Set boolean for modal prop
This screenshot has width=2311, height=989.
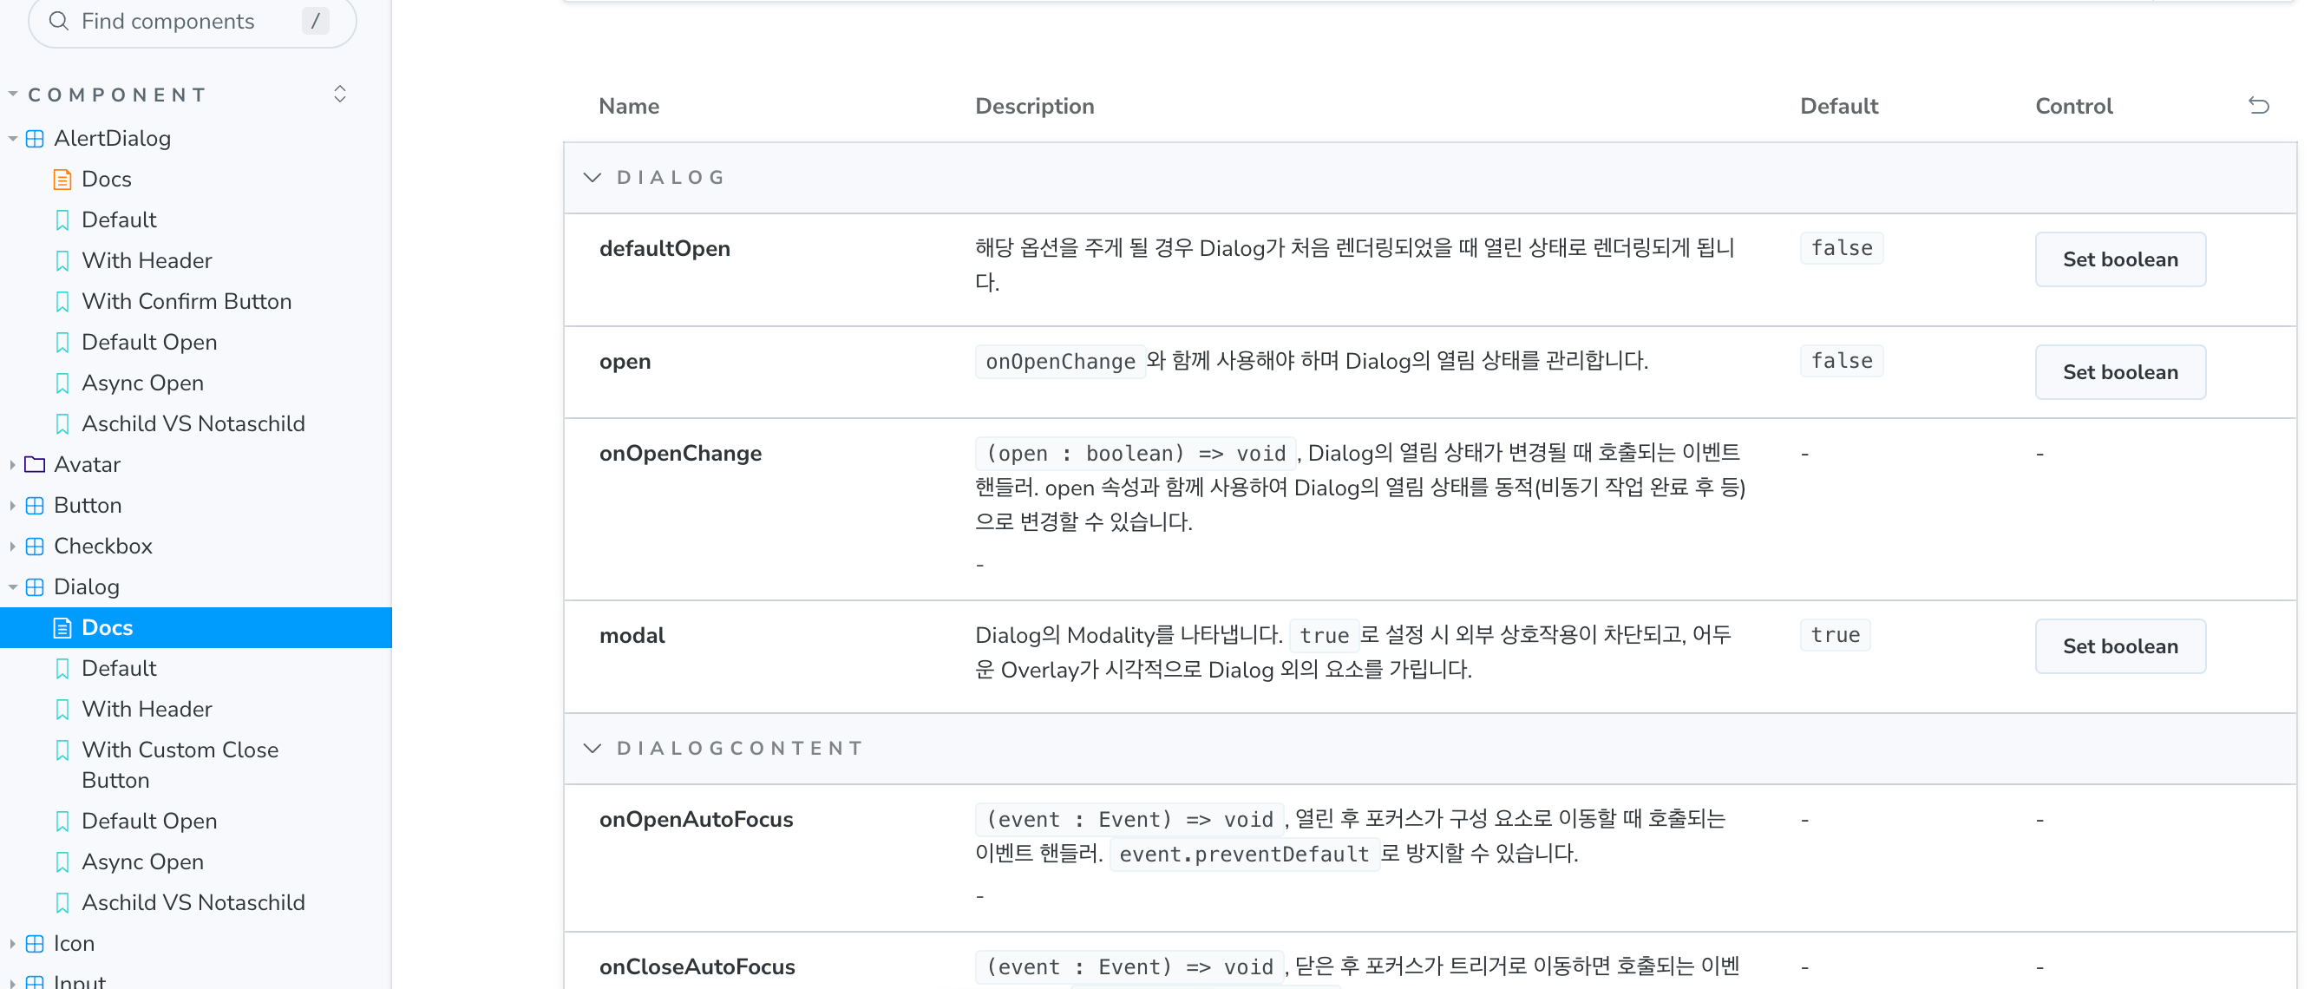[2119, 646]
